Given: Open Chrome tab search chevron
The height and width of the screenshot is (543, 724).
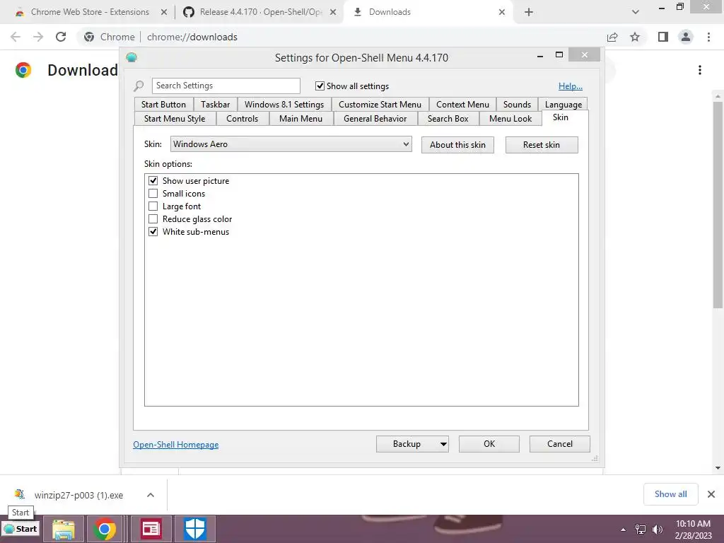Looking at the screenshot, I should pyautogui.click(x=636, y=12).
